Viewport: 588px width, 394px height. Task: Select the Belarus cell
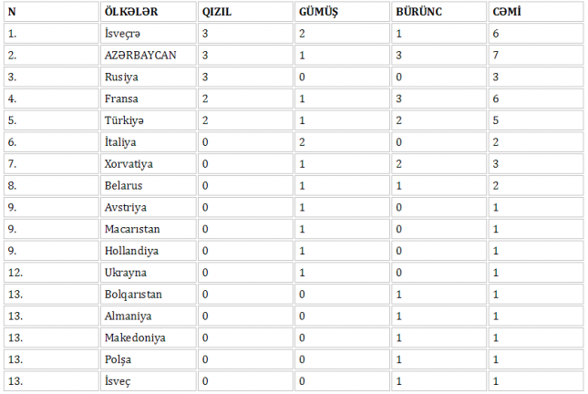tap(123, 185)
